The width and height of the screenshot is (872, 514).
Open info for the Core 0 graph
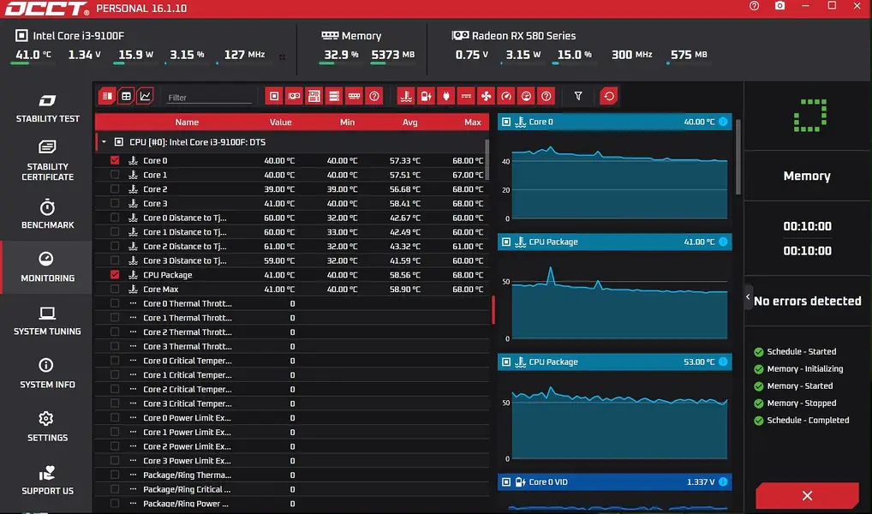click(723, 122)
